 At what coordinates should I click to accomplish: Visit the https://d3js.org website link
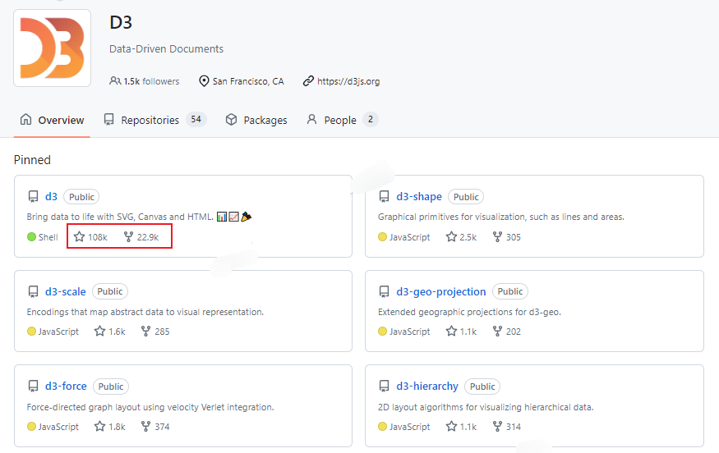(x=348, y=81)
